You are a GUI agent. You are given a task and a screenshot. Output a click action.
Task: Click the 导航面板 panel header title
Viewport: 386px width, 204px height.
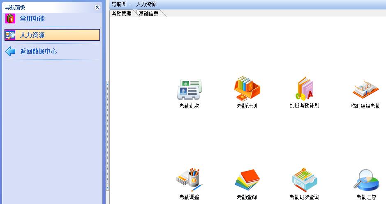tap(15, 7)
